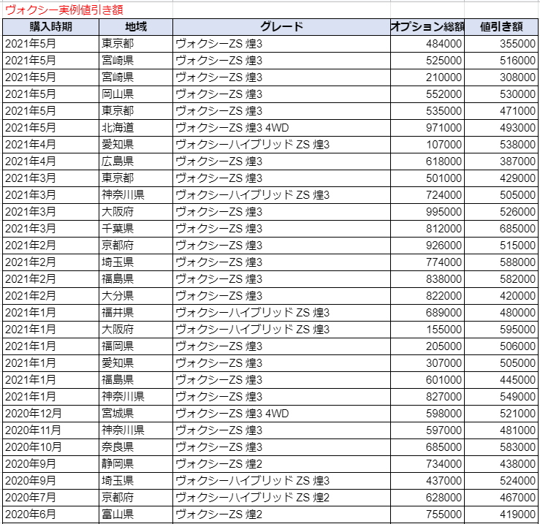Screen dimensions: 540x524
Task: Select the 値引き額 column header
Action: [x=501, y=27]
